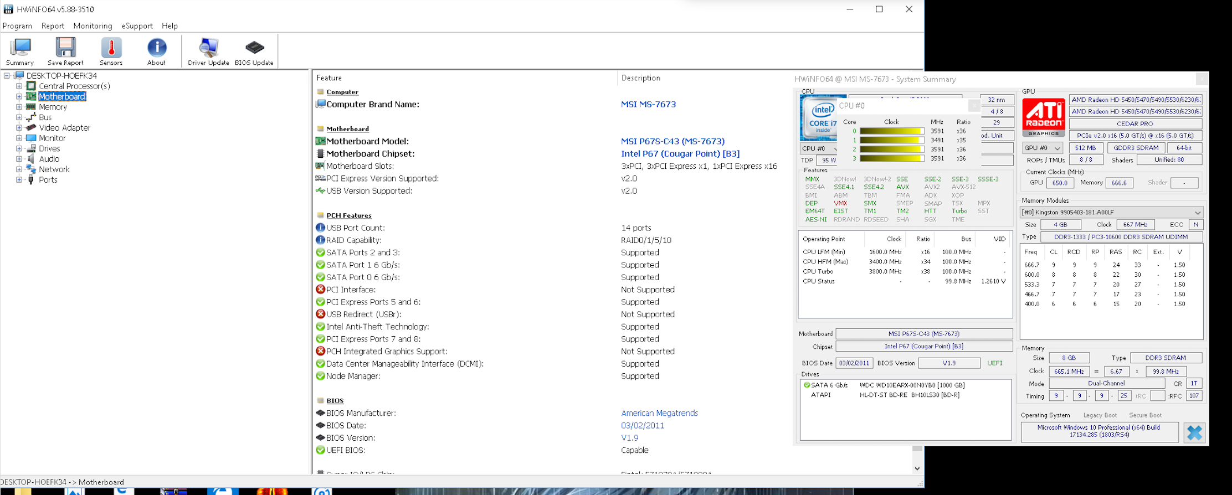Expand the Memory tree branch

pos(19,107)
